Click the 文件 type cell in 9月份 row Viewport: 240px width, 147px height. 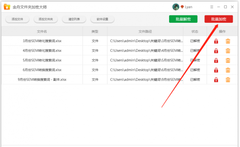pyautogui.click(x=95, y=80)
